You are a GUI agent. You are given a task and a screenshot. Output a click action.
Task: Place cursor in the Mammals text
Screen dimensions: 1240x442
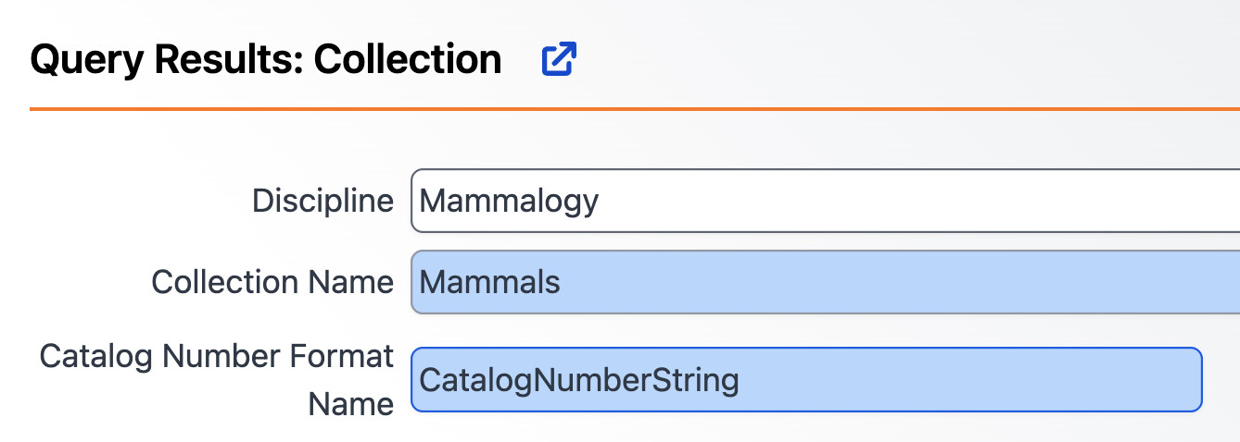point(489,281)
